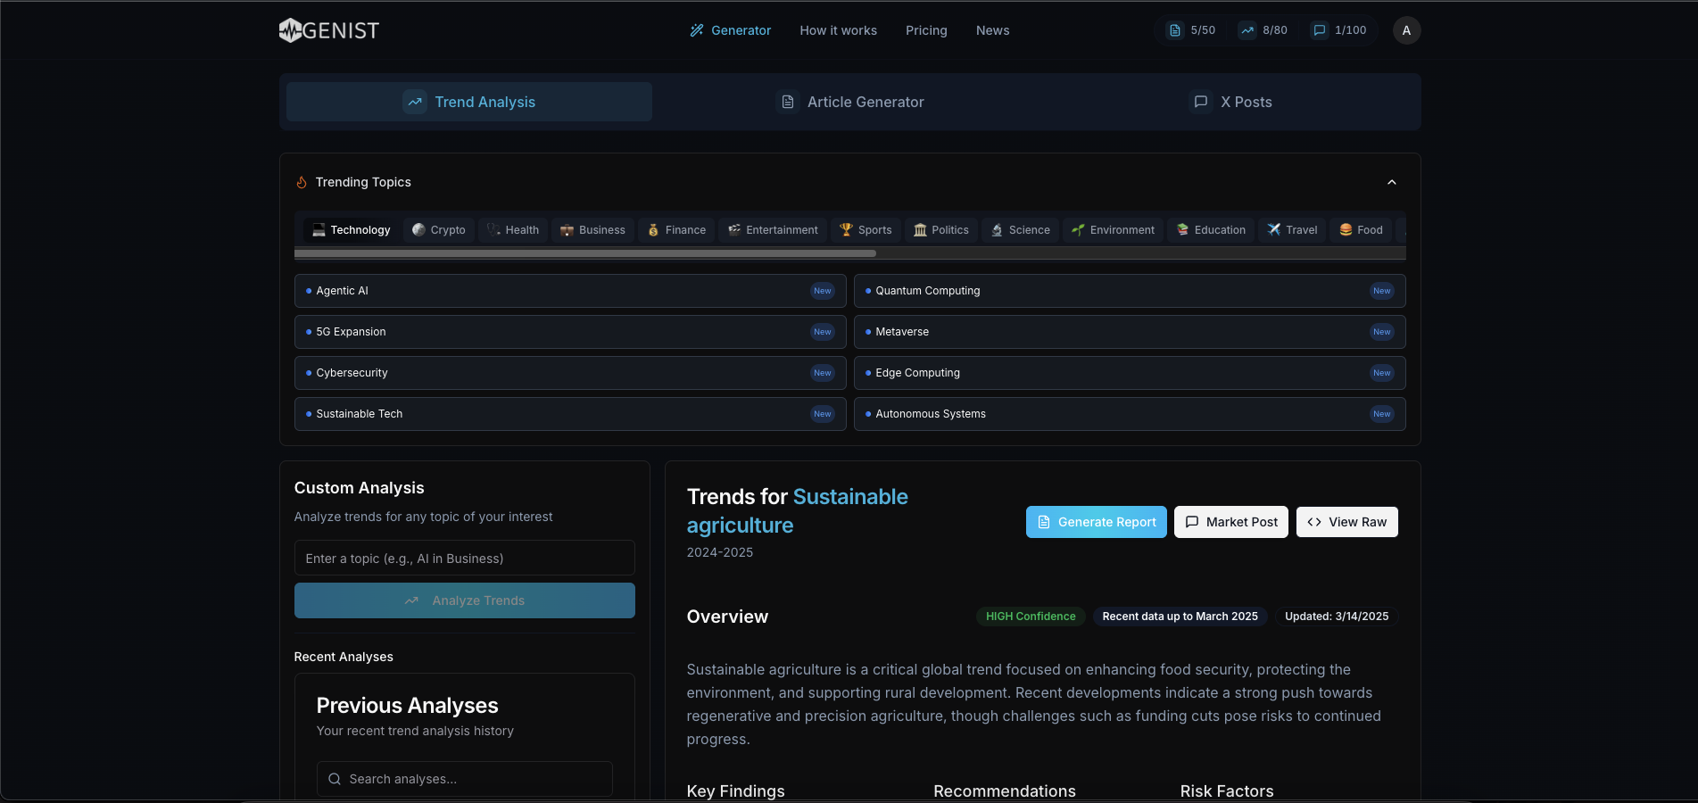This screenshot has height=803, width=1698.
Task: Click the trends 8/80 usage counter
Action: point(1263,30)
